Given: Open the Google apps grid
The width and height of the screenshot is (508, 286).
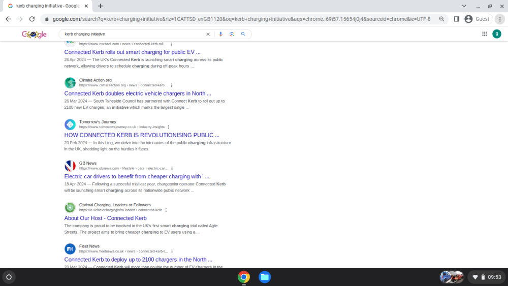Looking at the screenshot, I should (484, 34).
